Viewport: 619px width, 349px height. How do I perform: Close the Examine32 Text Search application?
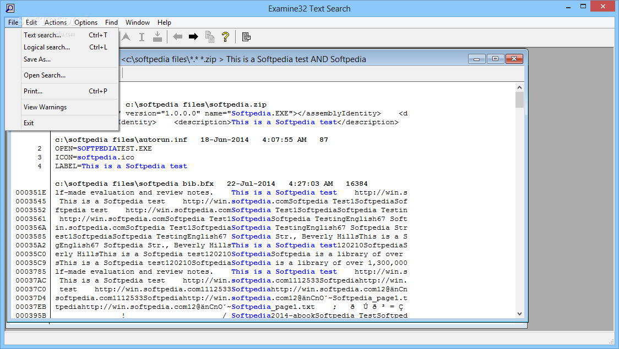(603, 6)
